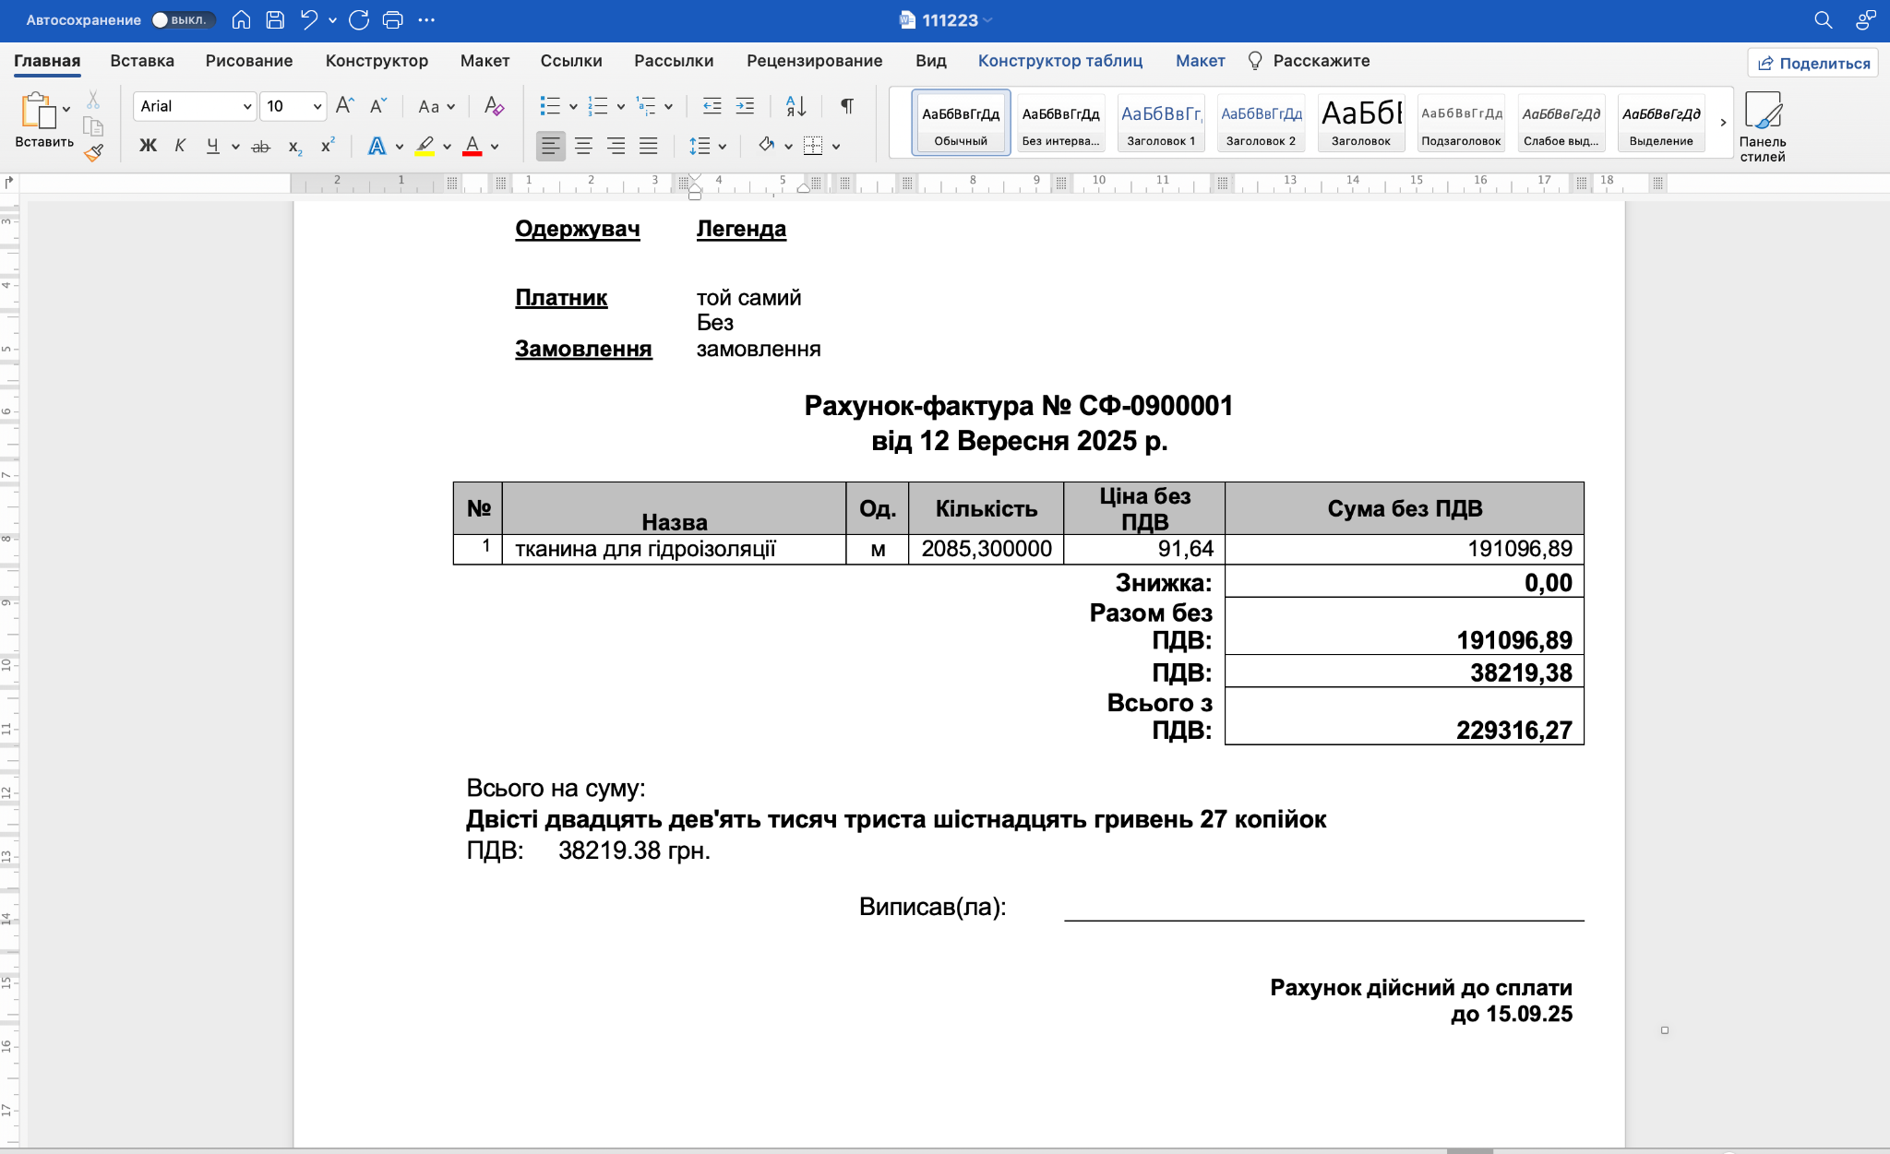Toggle the Autosave switch

(x=183, y=19)
